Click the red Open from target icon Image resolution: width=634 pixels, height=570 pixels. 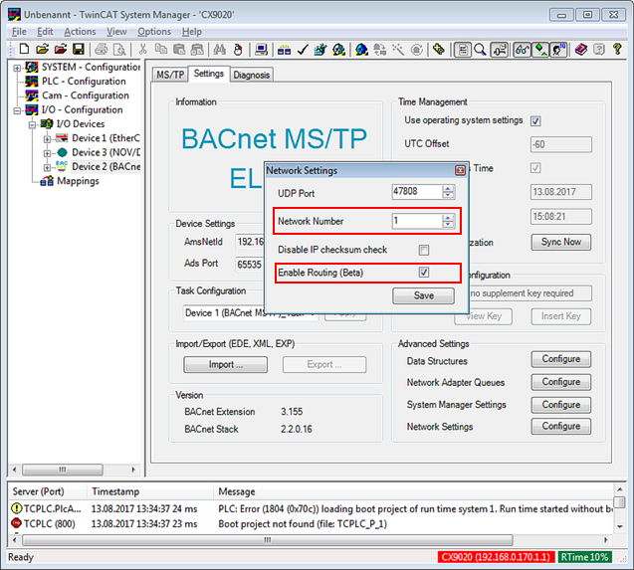61,50
